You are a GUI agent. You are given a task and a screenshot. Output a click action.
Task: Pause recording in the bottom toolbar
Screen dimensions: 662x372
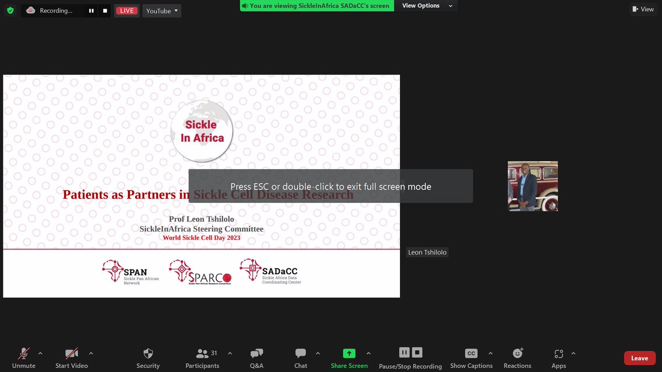[x=404, y=352]
